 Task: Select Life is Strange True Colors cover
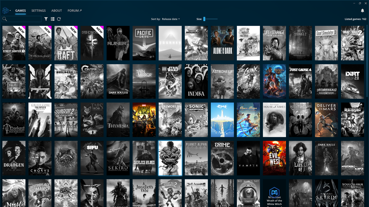[274, 43]
